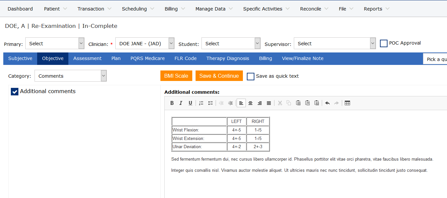Insert a bulleted list
447x198 pixels.
point(210,103)
